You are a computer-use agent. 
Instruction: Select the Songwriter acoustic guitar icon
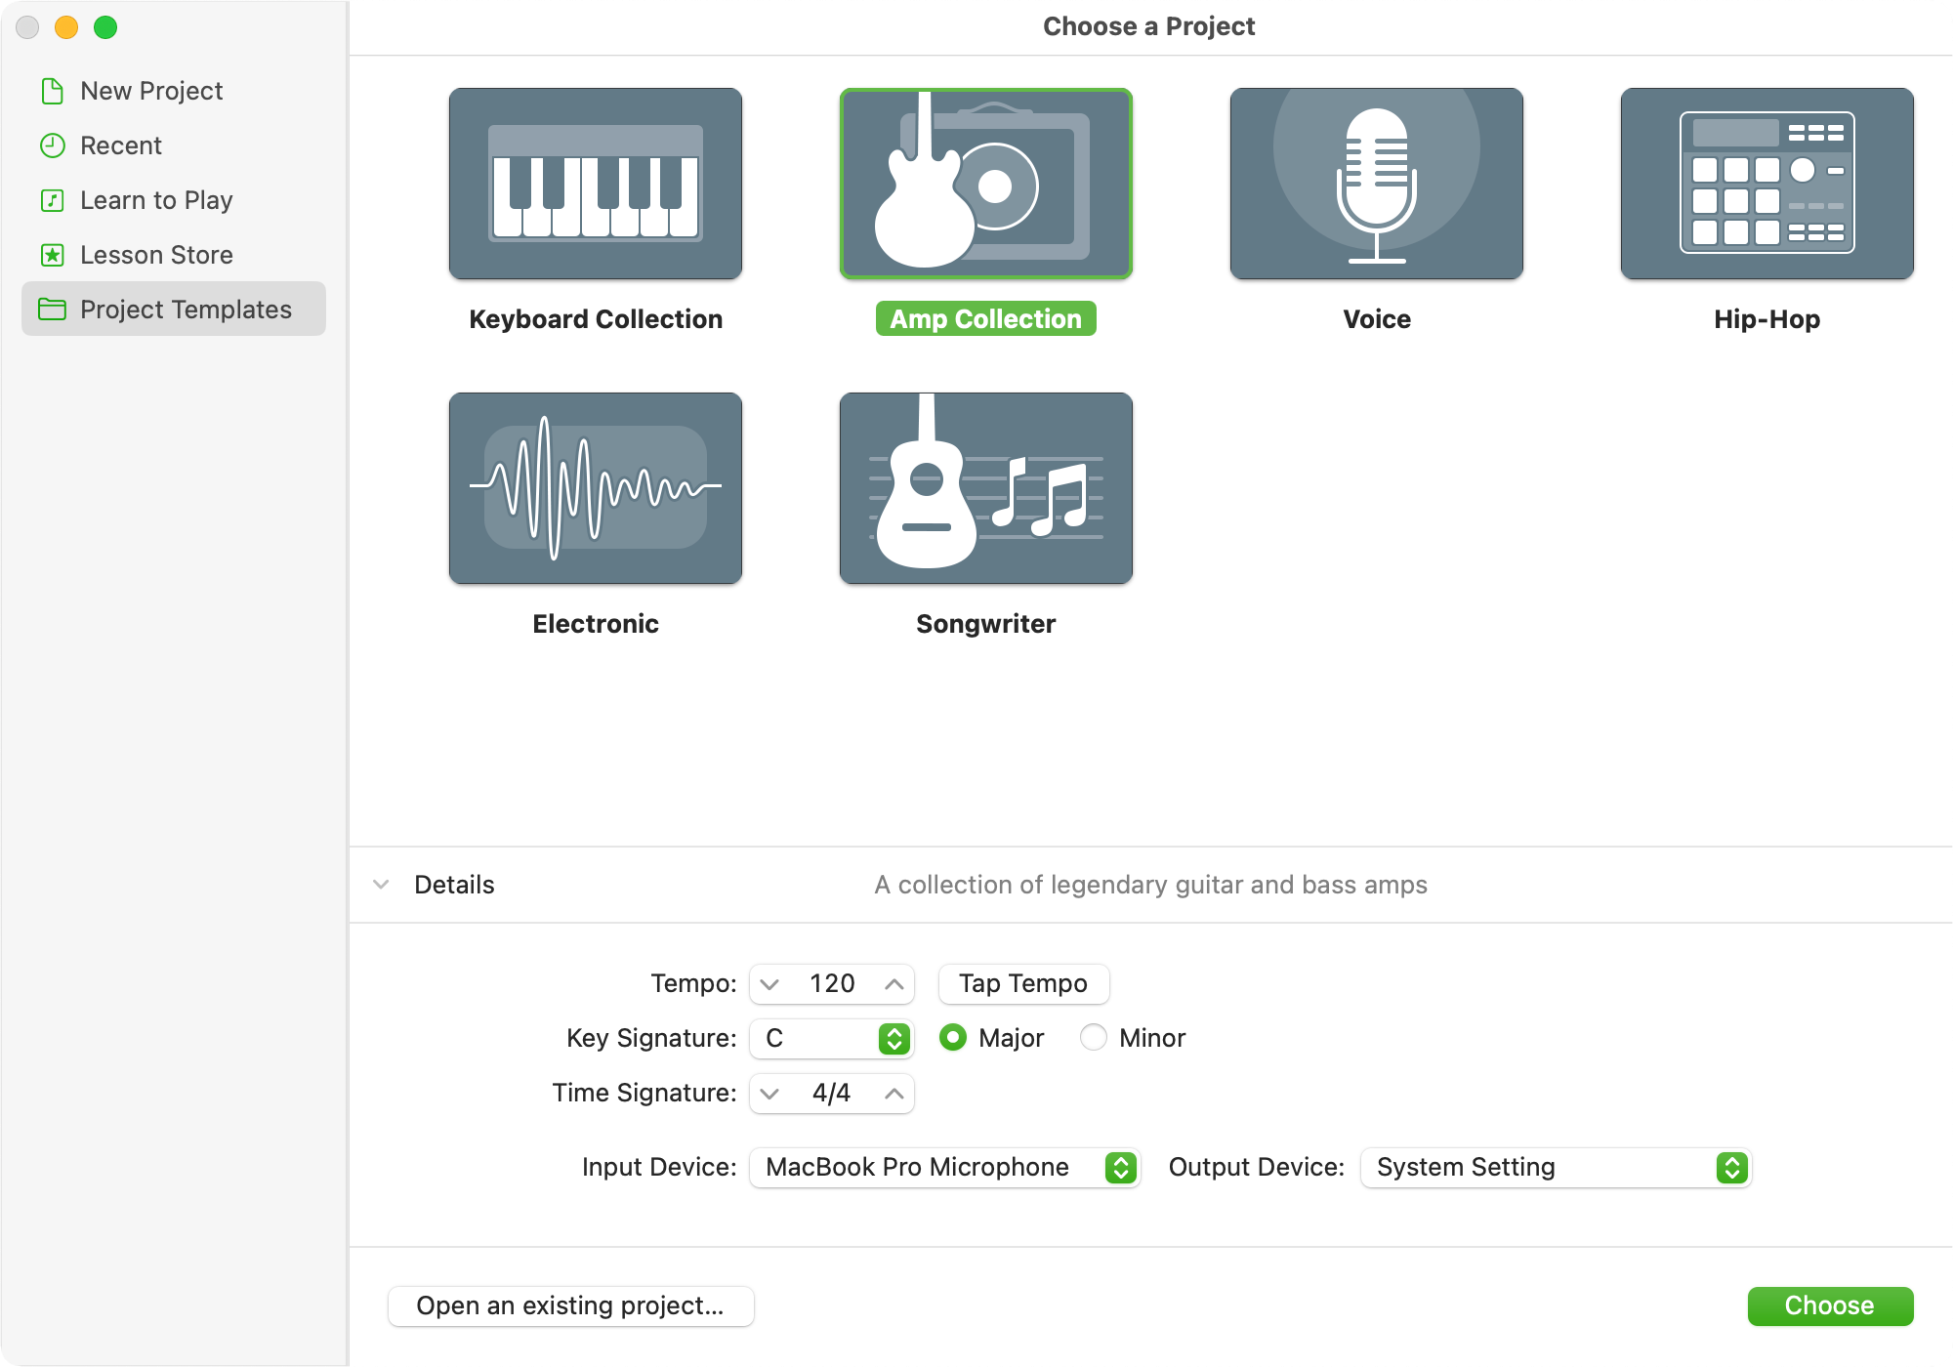click(986, 488)
